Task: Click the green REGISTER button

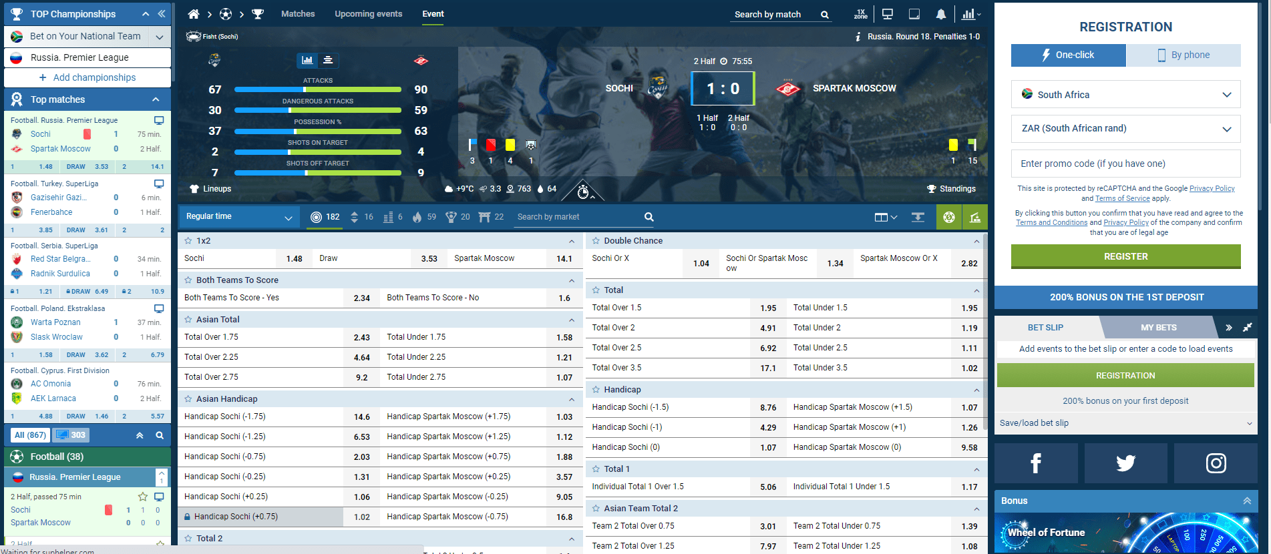Action: [x=1126, y=256]
